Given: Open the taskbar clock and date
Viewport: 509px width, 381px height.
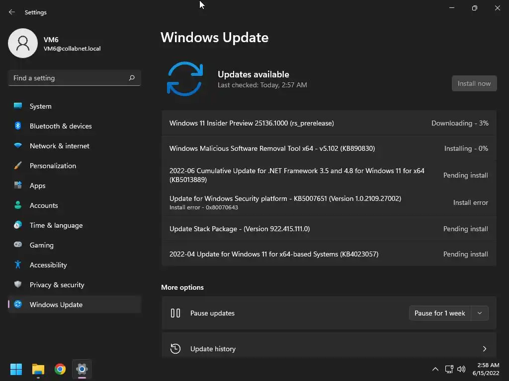Looking at the screenshot, I should (486, 369).
